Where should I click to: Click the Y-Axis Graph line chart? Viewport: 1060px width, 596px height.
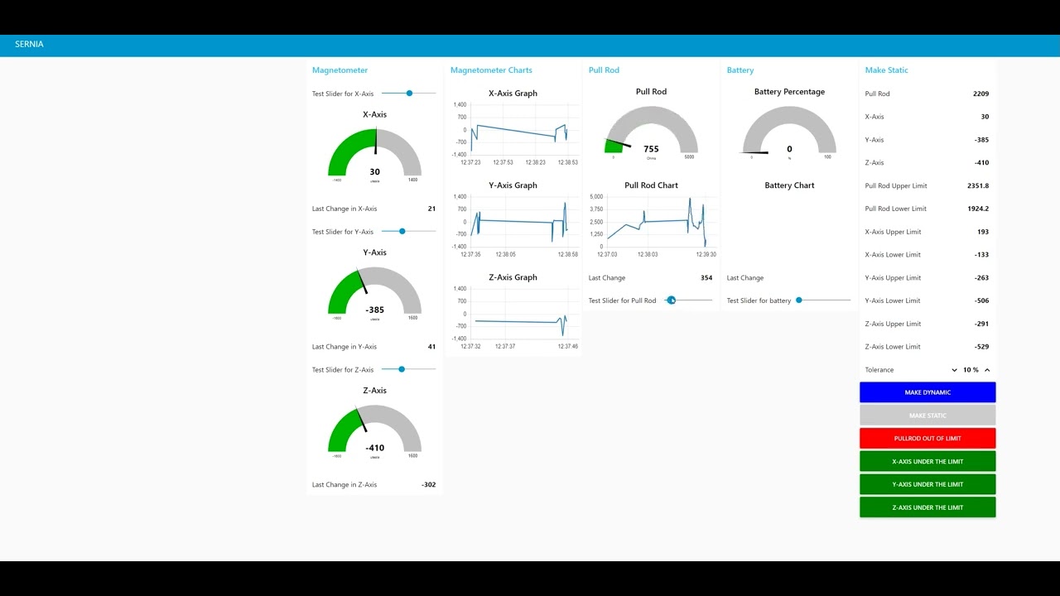(513, 225)
